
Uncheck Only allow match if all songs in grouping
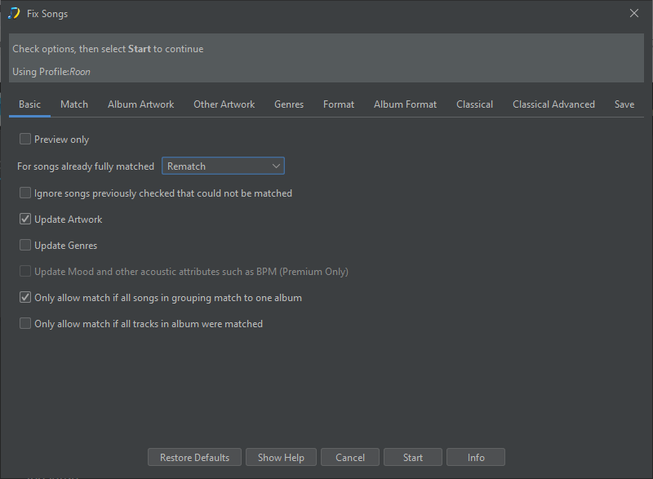25,298
